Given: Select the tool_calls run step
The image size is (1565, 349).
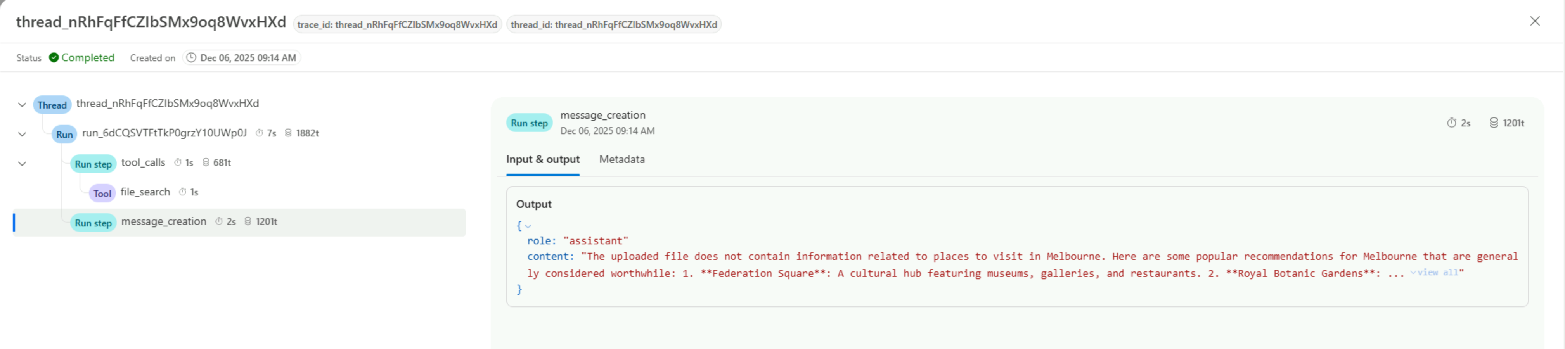Looking at the screenshot, I should coord(143,162).
